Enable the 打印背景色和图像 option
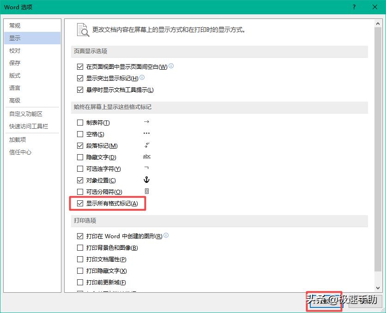Screen dimensions: 386x313 tap(80, 247)
